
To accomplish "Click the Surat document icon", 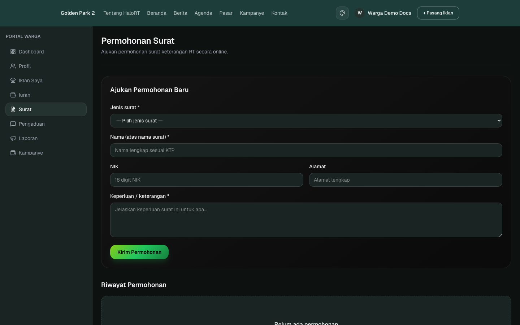I will point(13,109).
